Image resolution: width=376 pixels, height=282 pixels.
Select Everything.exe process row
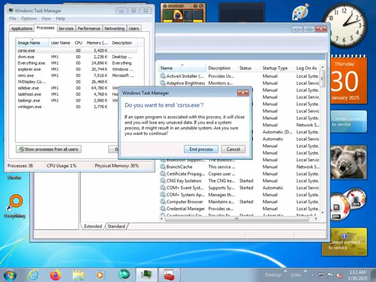(x=76, y=63)
